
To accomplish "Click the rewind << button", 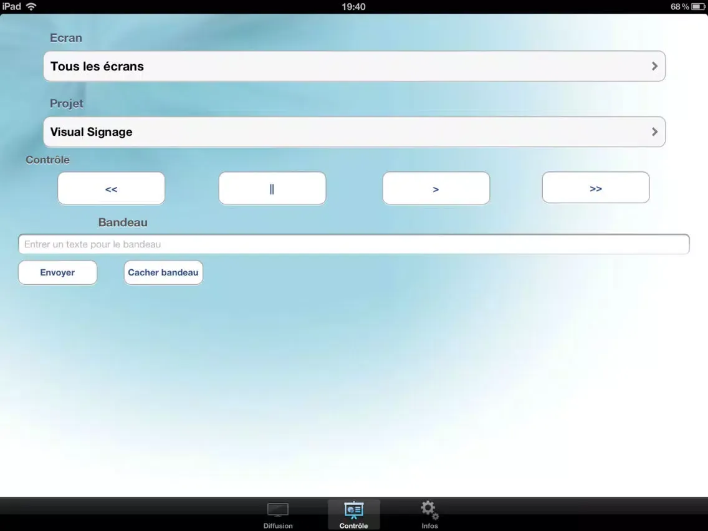I will (x=111, y=188).
